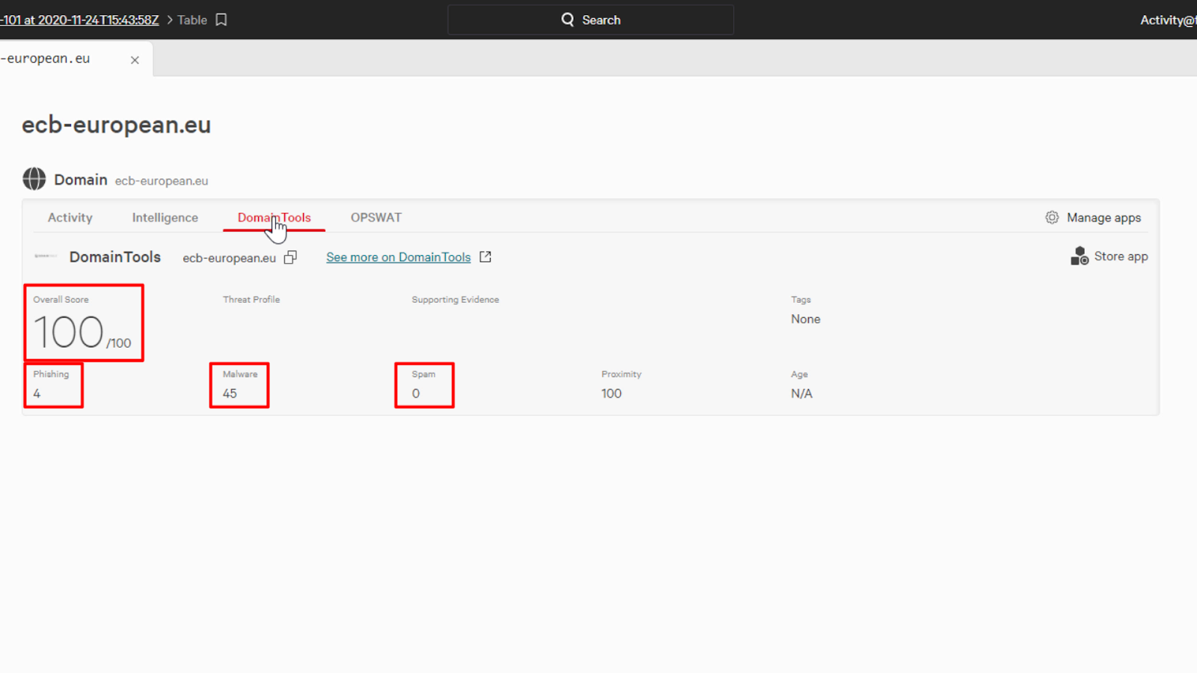Click the Overall Score label
Image resolution: width=1197 pixels, height=673 pixels.
61,300
